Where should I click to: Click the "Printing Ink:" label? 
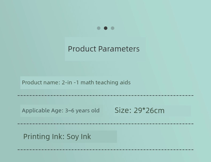pos(44,137)
